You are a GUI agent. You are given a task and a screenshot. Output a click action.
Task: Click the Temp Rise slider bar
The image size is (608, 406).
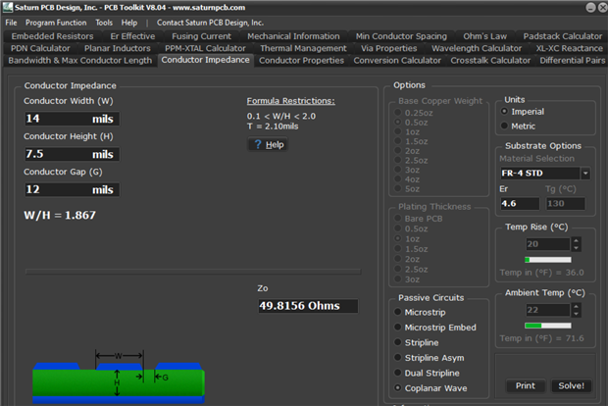pos(547,260)
